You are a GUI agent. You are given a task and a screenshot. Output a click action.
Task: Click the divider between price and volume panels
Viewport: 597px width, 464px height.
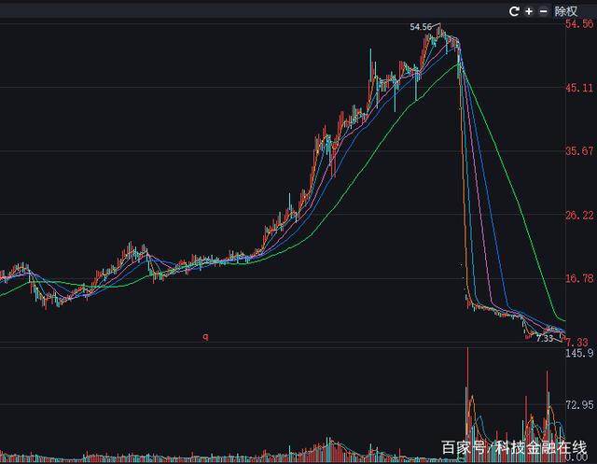280,345
